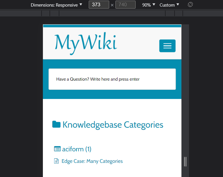This screenshot has width=223, height=177.
Task: Open the Knowledgebase Categories heading link
Action: (x=113, y=125)
